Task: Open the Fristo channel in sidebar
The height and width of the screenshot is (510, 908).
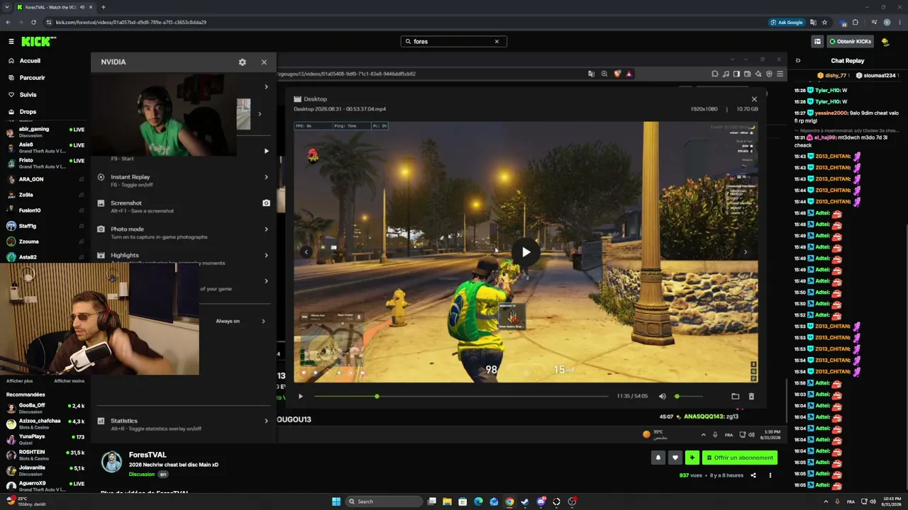Action: (x=45, y=162)
